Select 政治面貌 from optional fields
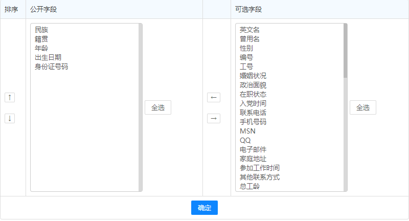 point(253,85)
